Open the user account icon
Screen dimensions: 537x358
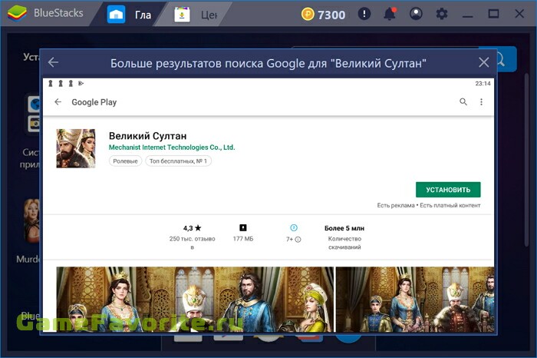coord(416,14)
